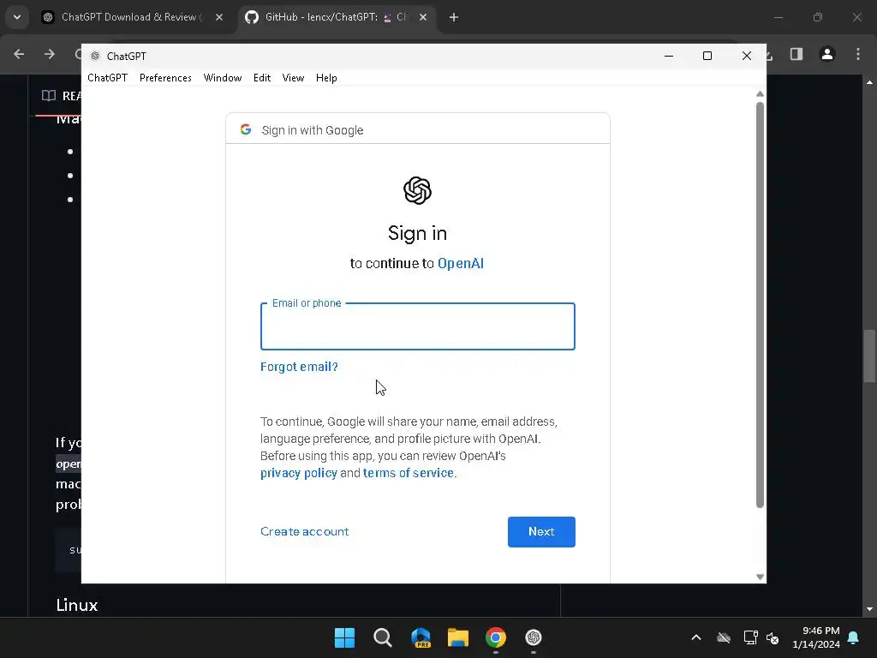Open the clock and date 9:46 PM
877x658 pixels.
pyautogui.click(x=816, y=637)
